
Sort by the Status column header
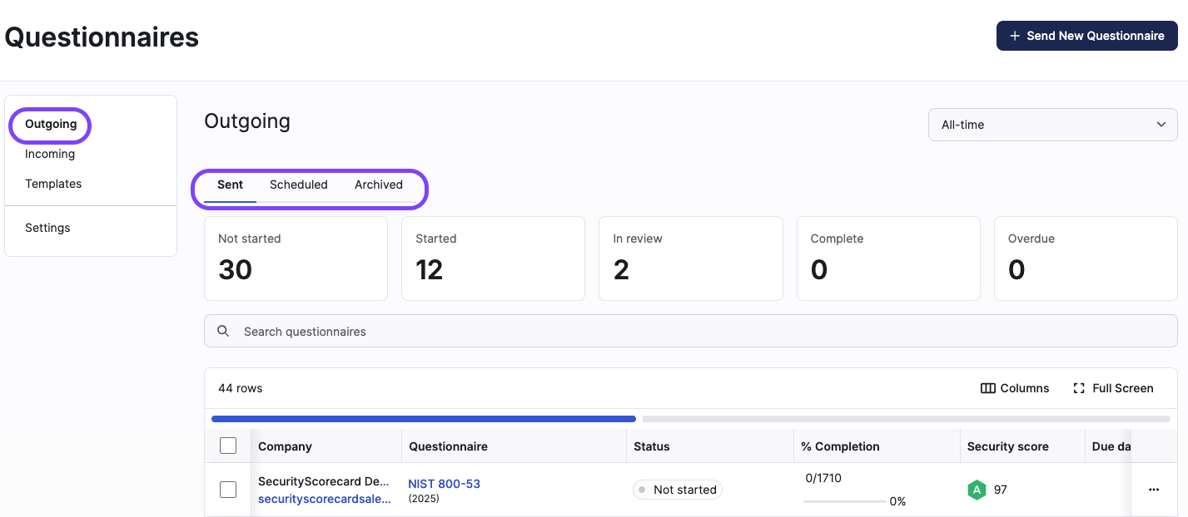click(x=652, y=446)
